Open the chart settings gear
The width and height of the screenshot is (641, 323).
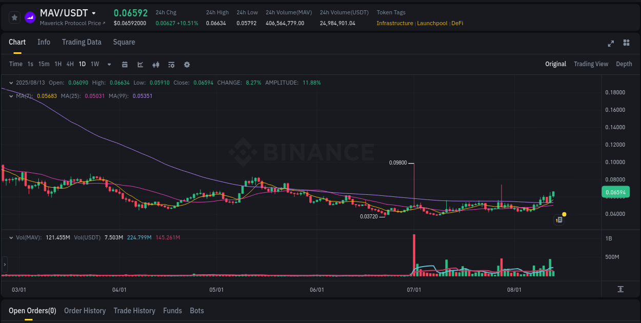click(x=186, y=65)
